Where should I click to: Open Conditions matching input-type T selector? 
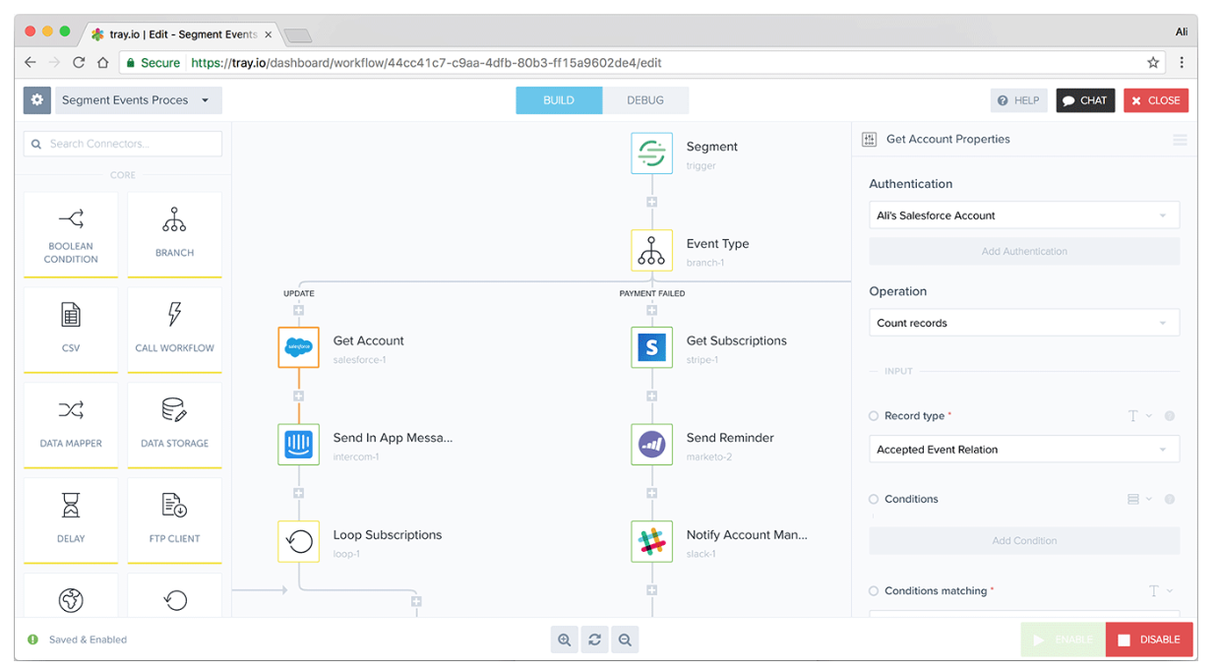click(x=1161, y=591)
